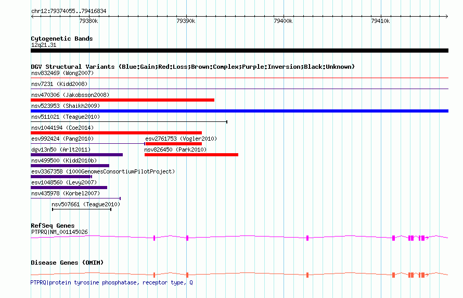The height and width of the screenshot is (298, 463).
Task: Open the RefSeq Genes track heading
Action: (53, 226)
